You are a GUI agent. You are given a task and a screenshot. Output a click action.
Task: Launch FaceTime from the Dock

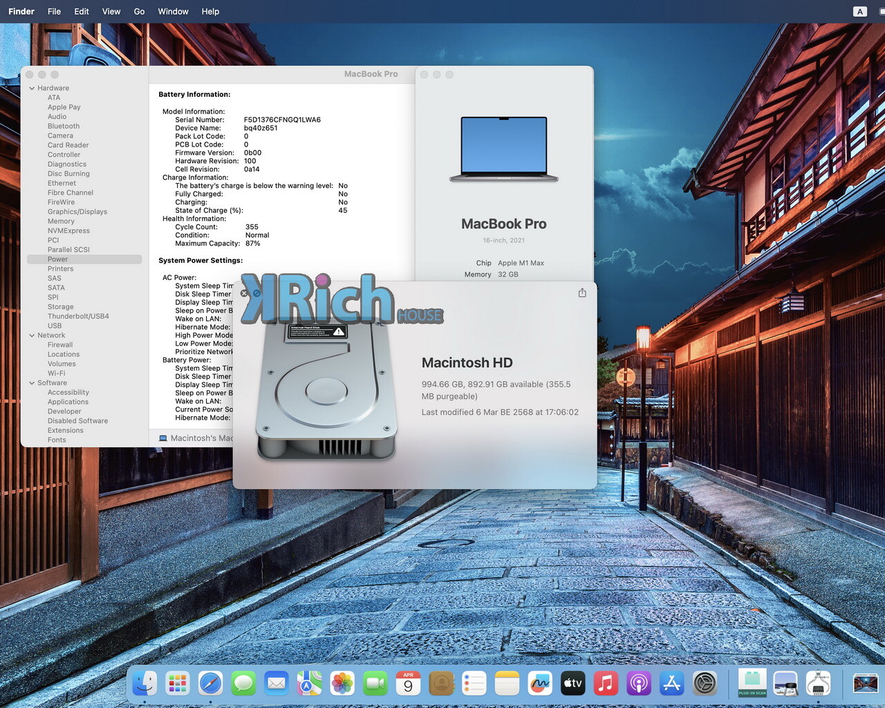(x=375, y=684)
